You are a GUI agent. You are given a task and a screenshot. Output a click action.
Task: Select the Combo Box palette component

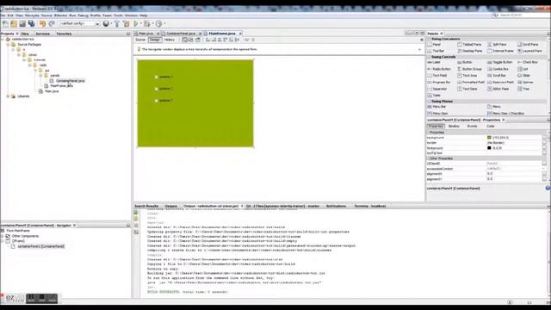[498, 69]
